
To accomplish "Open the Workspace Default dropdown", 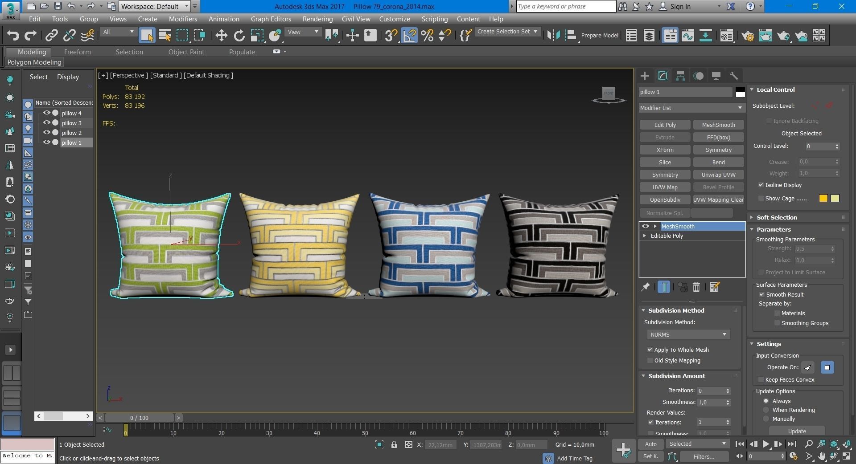I will point(155,6).
